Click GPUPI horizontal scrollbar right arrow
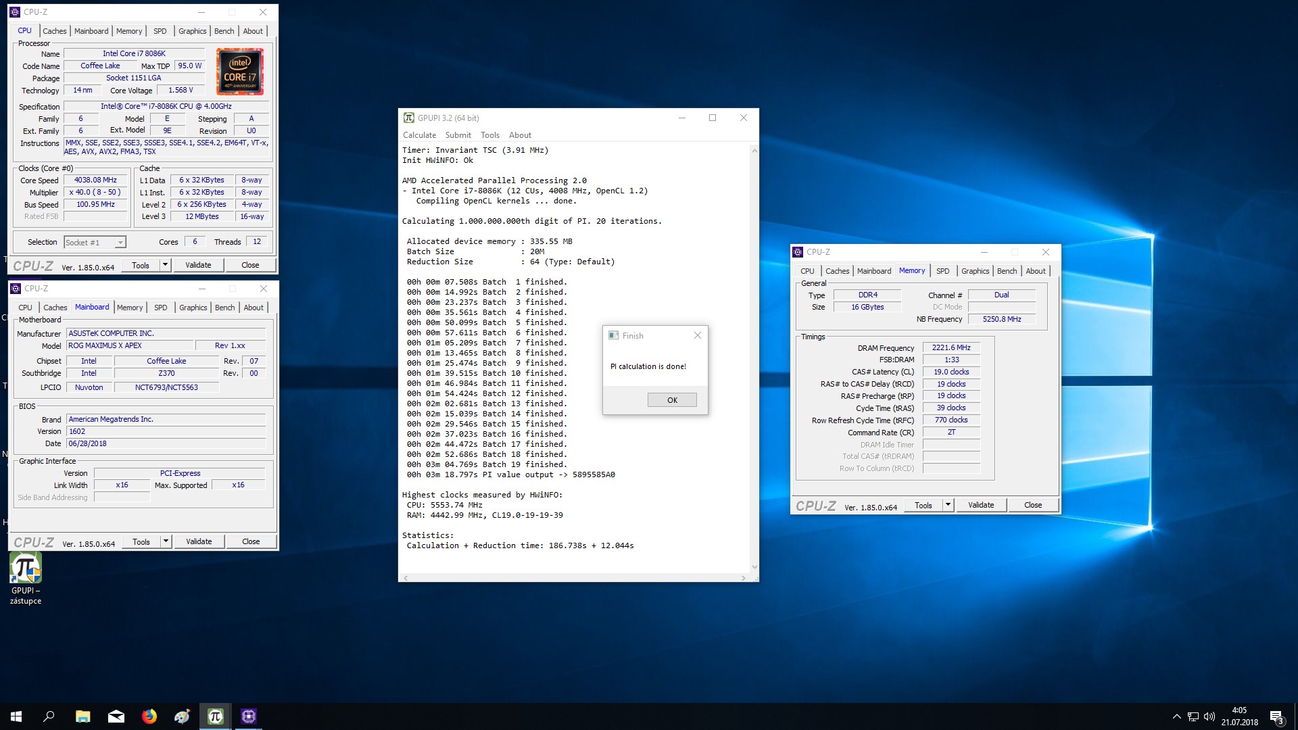Screen dimensions: 1298x730 point(744,578)
